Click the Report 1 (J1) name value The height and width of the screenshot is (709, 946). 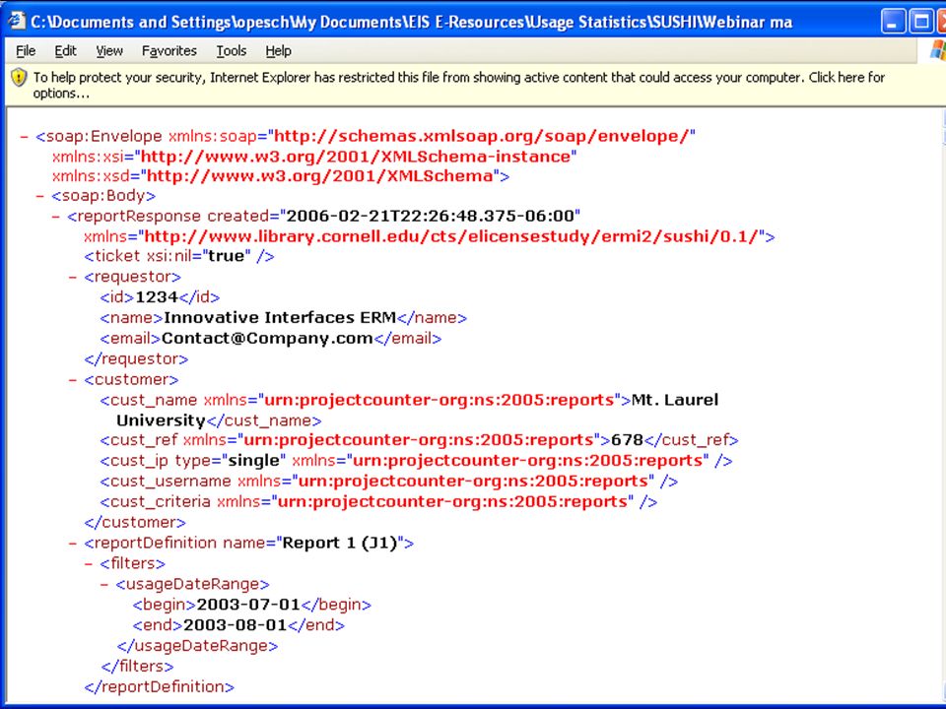pos(340,544)
